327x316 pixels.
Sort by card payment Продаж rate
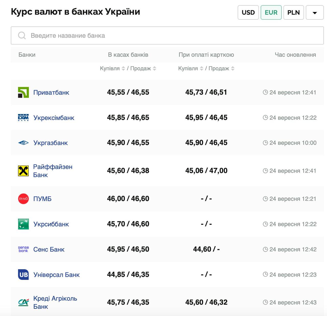coord(232,69)
